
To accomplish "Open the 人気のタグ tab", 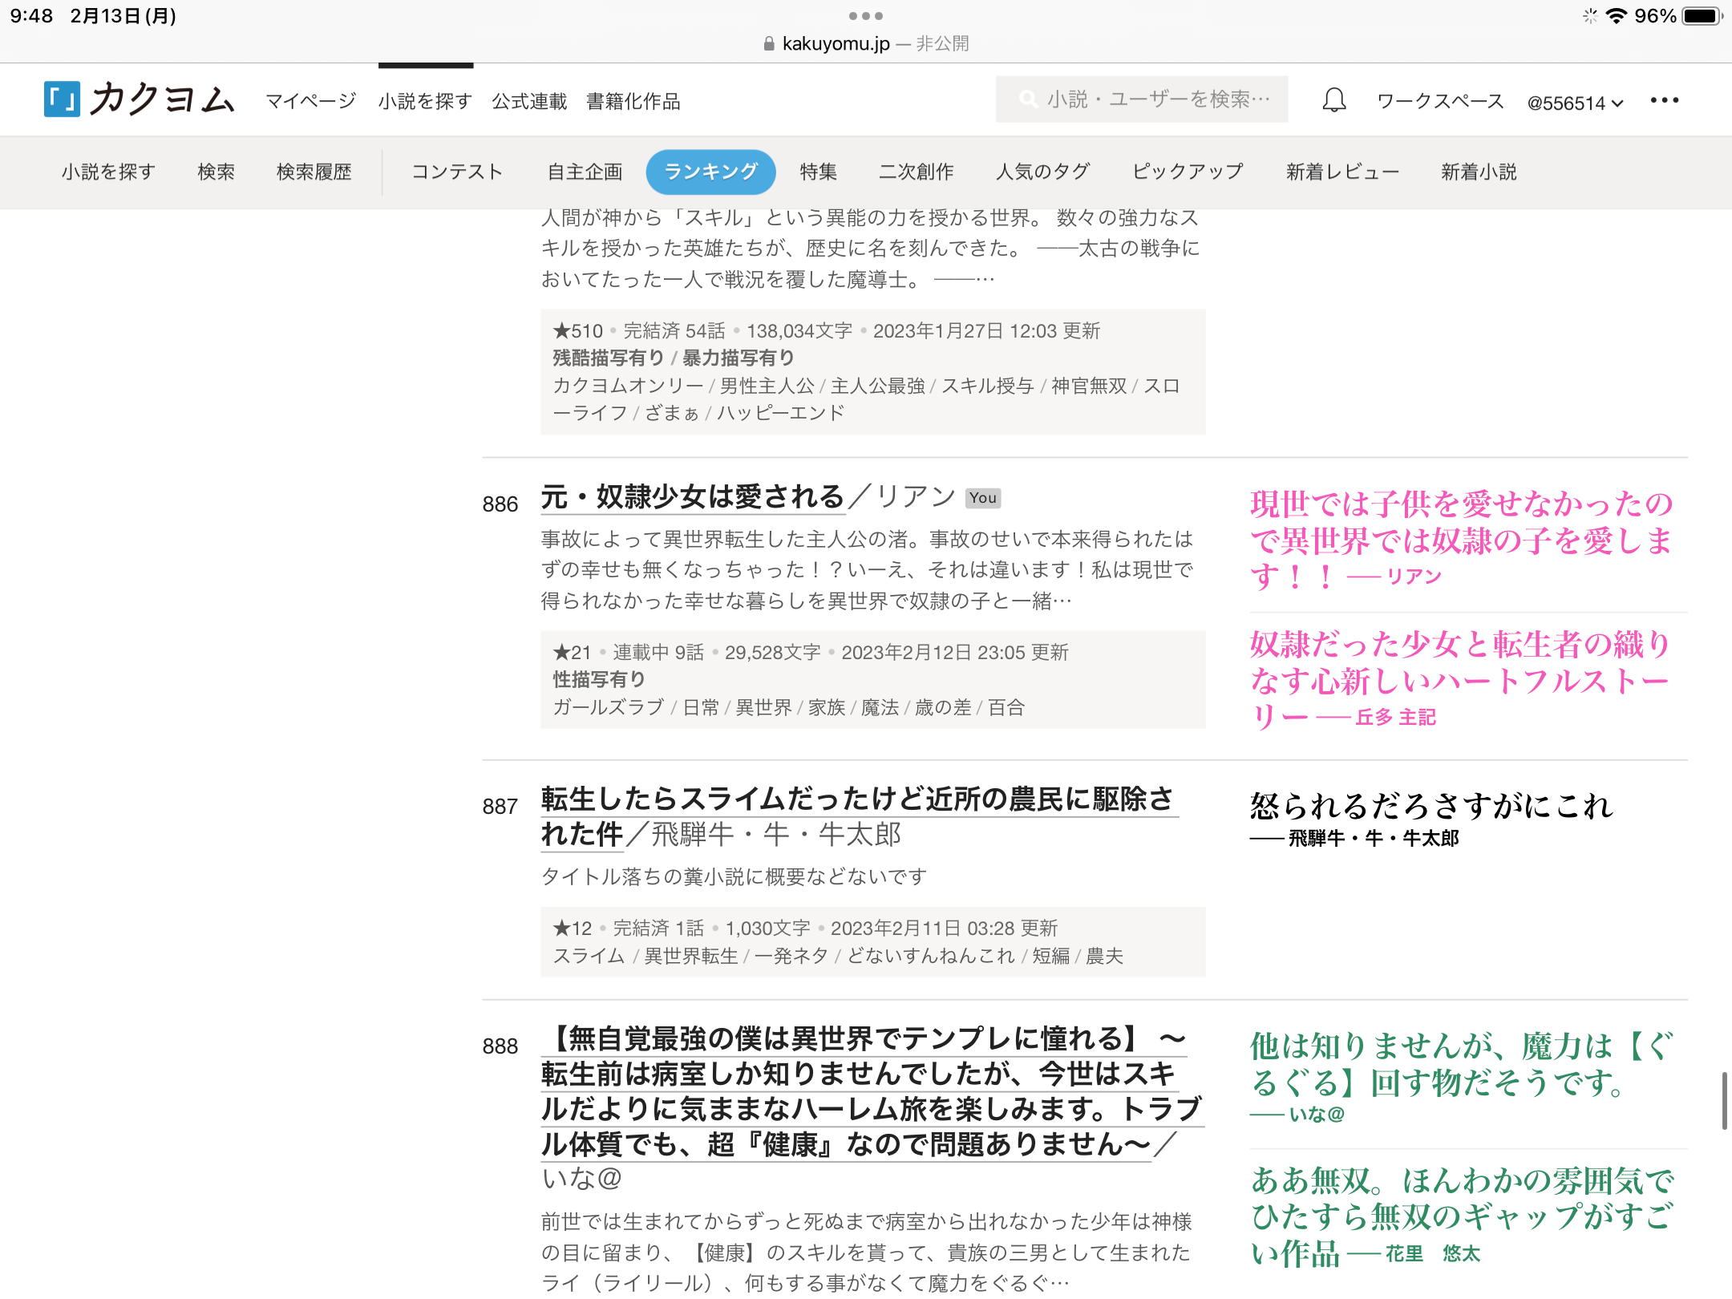I will coord(1042,172).
